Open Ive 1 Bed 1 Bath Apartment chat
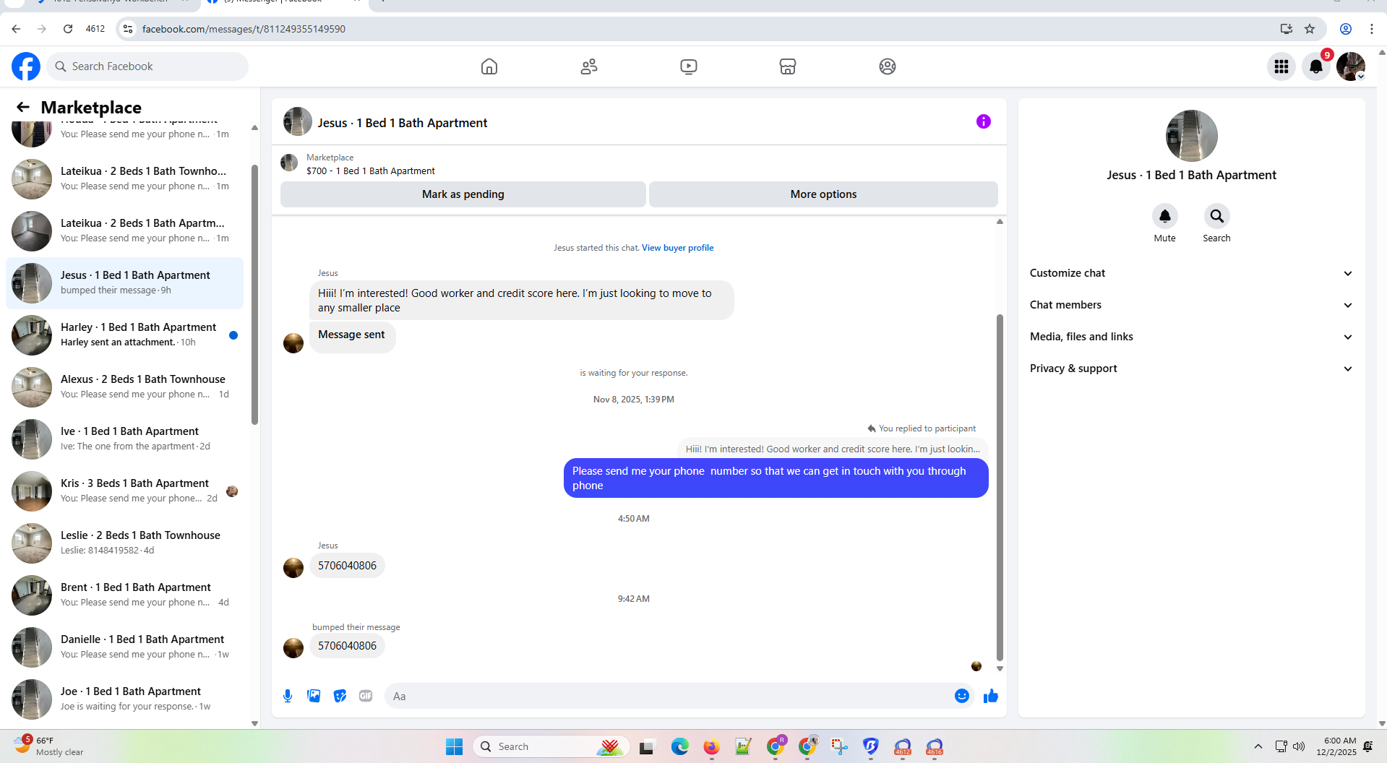This screenshot has height=763, width=1387. [124, 439]
